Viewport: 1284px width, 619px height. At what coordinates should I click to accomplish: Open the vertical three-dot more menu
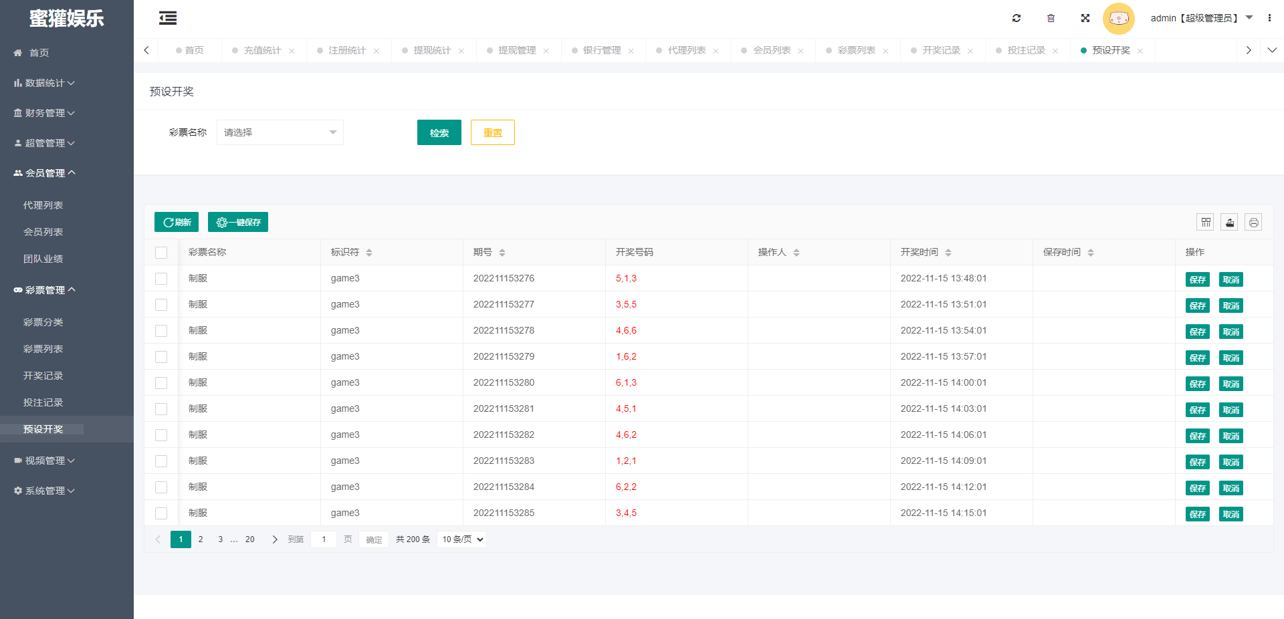point(1269,18)
